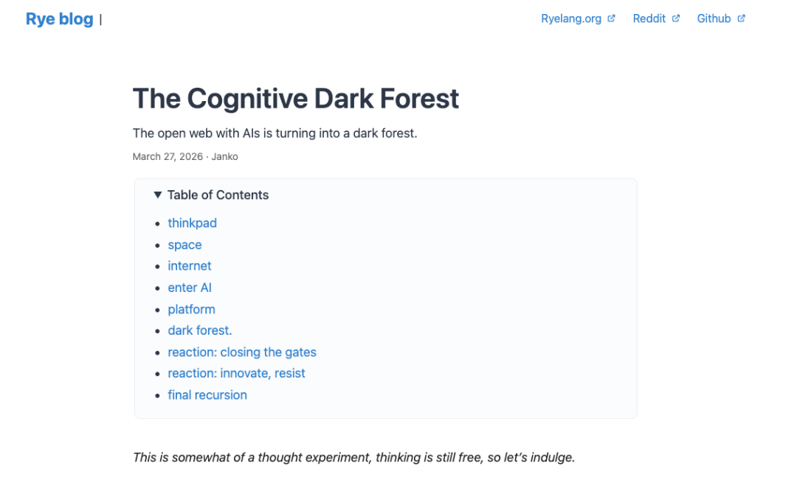Open the Rye blog home link
Viewport: 797px width, 480px height.
point(60,19)
